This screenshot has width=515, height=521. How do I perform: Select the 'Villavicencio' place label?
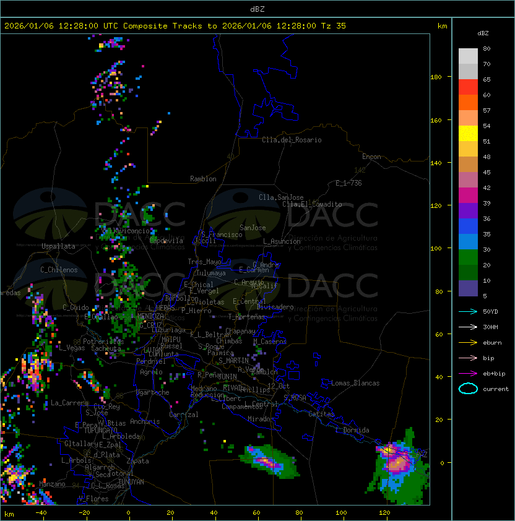[x=125, y=231]
